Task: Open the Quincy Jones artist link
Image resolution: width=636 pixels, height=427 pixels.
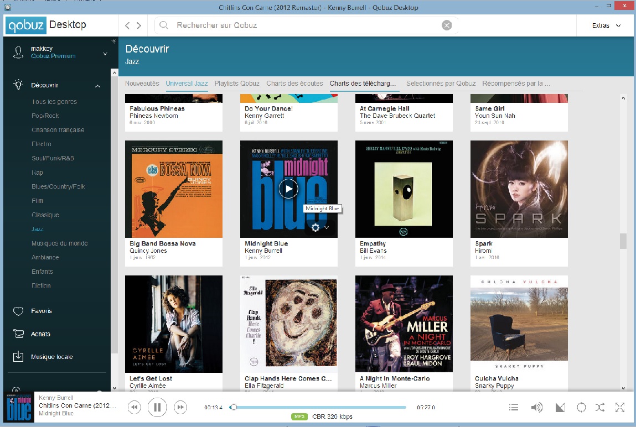Action: [148, 251]
